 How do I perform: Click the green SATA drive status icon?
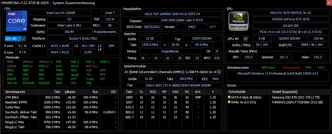point(229,97)
